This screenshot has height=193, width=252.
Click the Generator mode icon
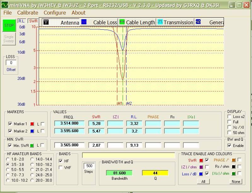pos(198,22)
